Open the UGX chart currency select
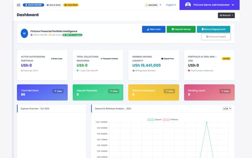Viewport: 252px width, 158px height. [x=227, y=109]
